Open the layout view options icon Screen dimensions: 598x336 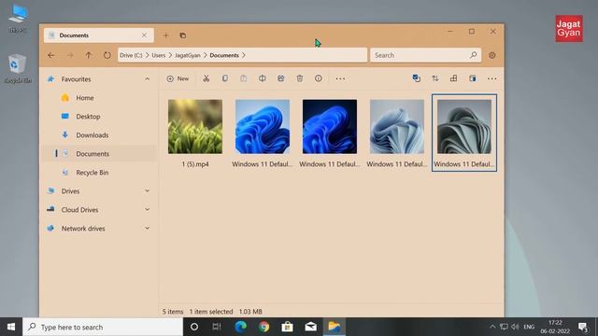pyautogui.click(x=453, y=78)
